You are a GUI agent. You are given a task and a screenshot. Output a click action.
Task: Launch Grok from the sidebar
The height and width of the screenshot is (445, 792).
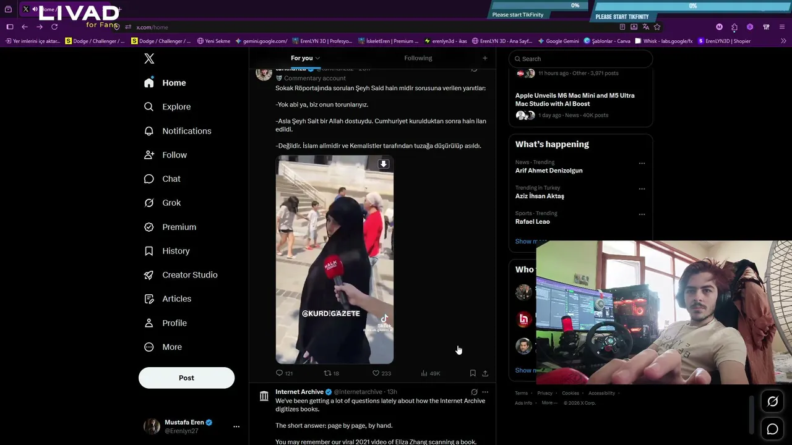coord(162,203)
